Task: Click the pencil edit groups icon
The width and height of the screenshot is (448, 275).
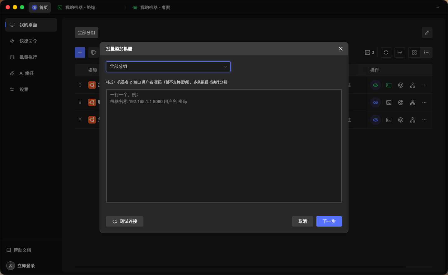Action: point(427,33)
